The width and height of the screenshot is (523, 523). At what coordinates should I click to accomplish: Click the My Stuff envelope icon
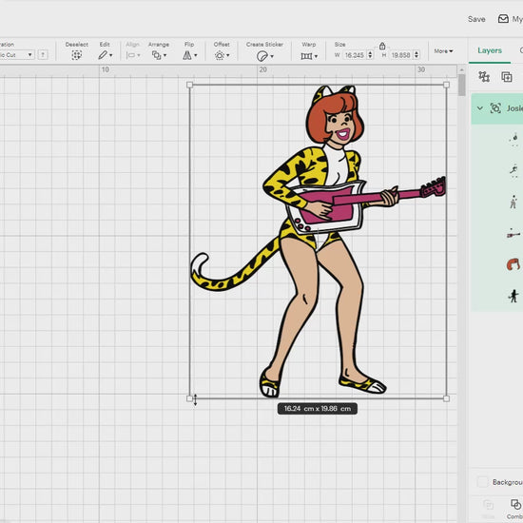503,19
